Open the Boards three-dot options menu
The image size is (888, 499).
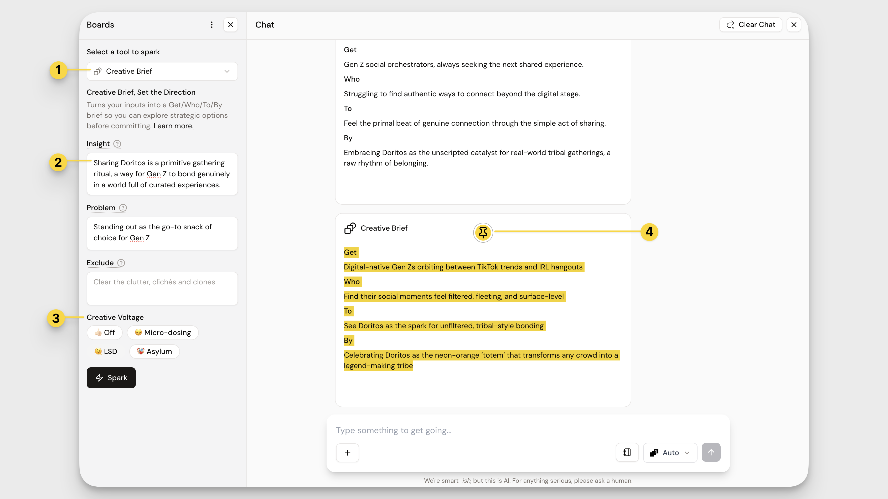point(212,25)
